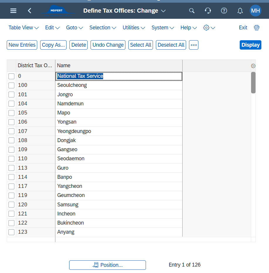Select the row checkbox for 123 Anyang
The width and height of the screenshot is (269, 273).
pyautogui.click(x=11, y=232)
